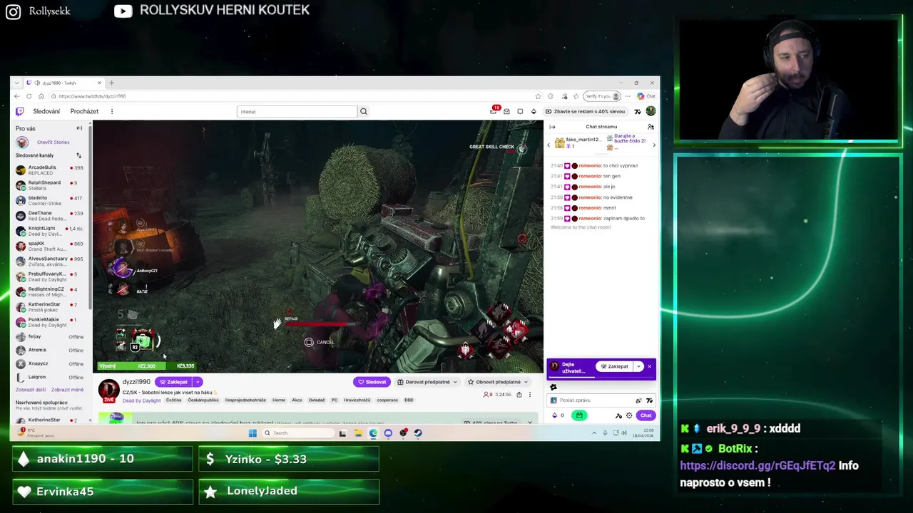This screenshot has width=913, height=513.
Task: Open user profile avatar menu
Action: 651,111
